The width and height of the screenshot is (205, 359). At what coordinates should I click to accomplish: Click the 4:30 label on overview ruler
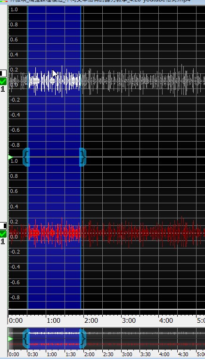pyautogui.click(x=183, y=354)
